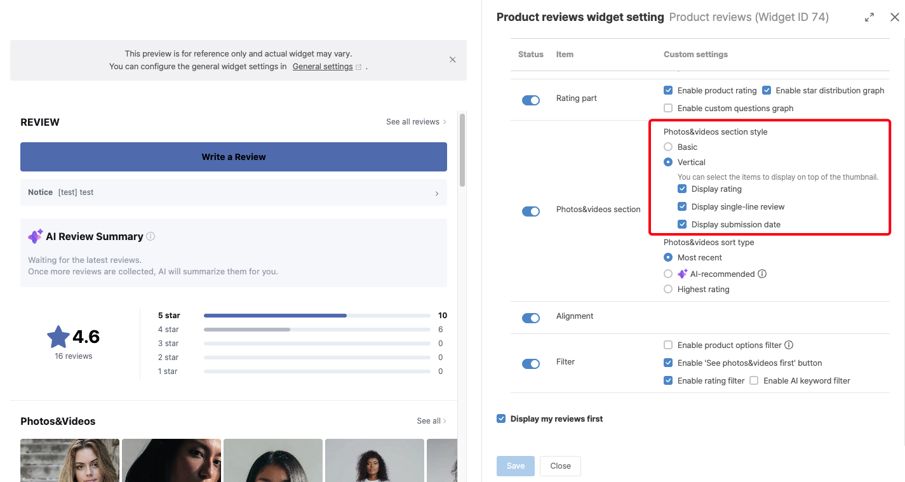Click the product options filter info icon
This screenshot has width=905, height=482.
pyautogui.click(x=789, y=345)
